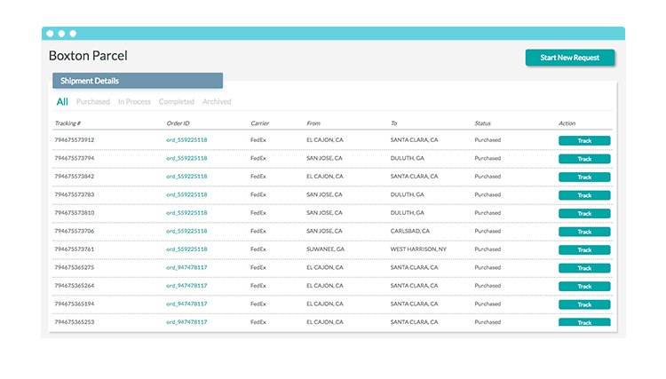666x379 pixels.
Task: Open order link for tracking 794675365194
Action: point(186,304)
